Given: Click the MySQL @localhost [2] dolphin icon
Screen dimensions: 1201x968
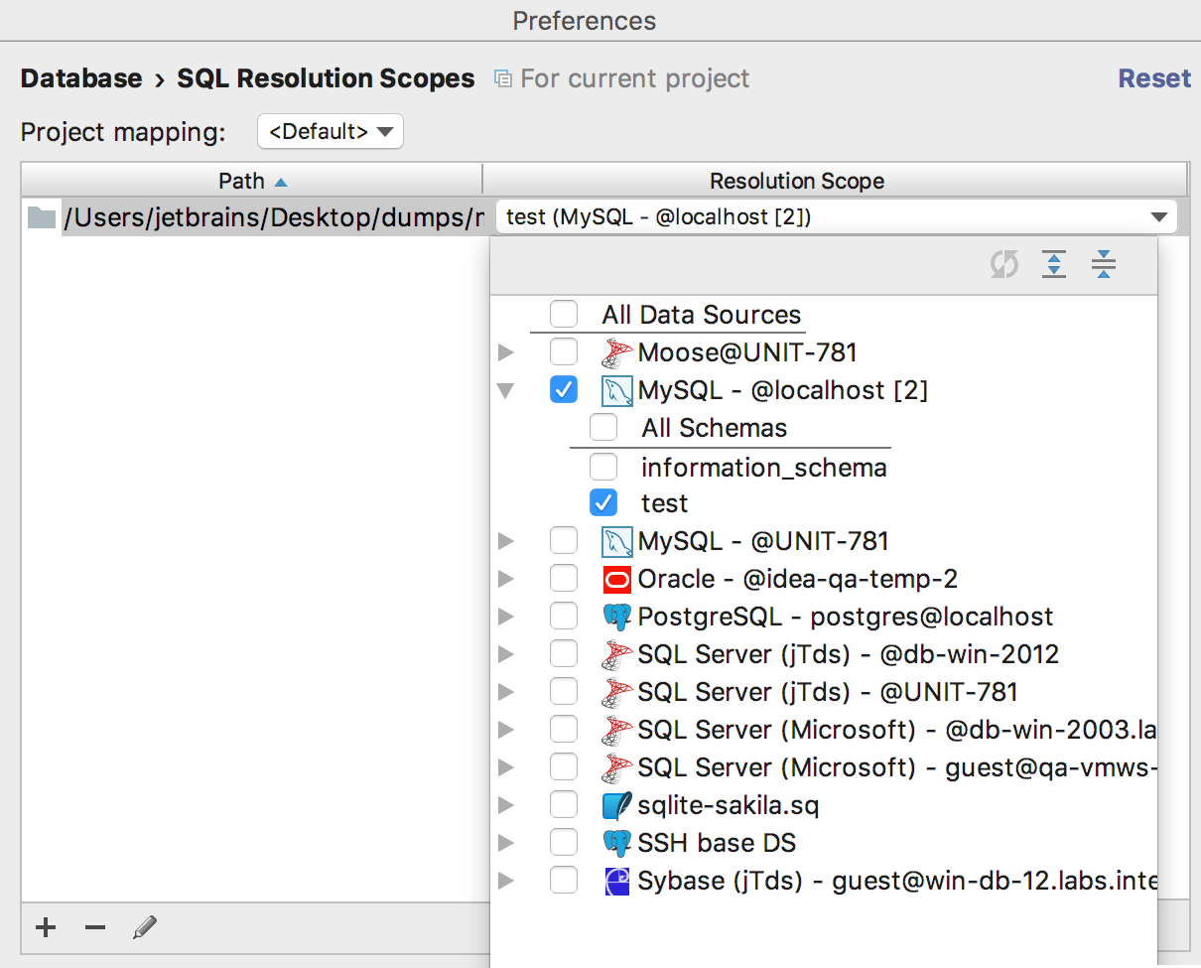Looking at the screenshot, I should click(x=617, y=390).
